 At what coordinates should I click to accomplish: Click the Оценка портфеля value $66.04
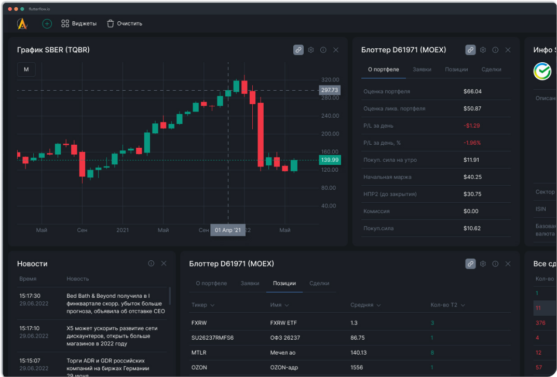tap(472, 92)
